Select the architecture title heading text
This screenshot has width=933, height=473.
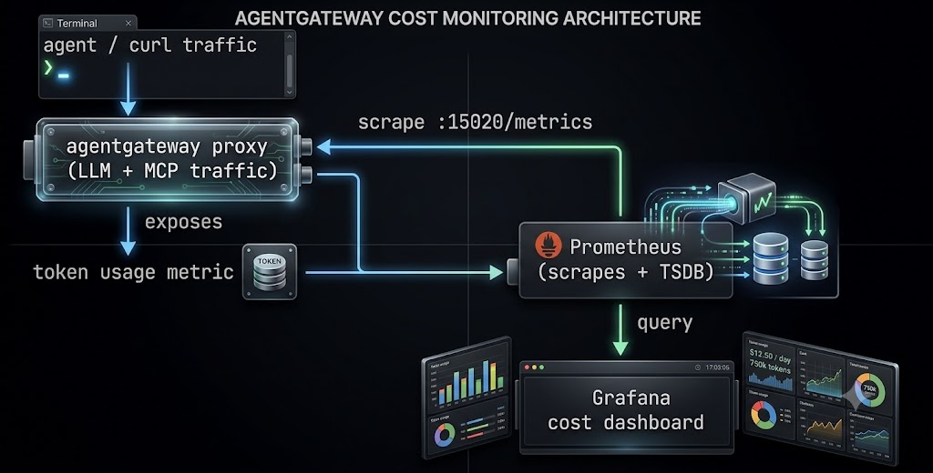[x=467, y=18]
